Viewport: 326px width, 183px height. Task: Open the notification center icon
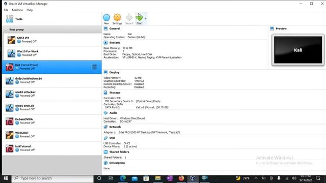tap(318, 178)
